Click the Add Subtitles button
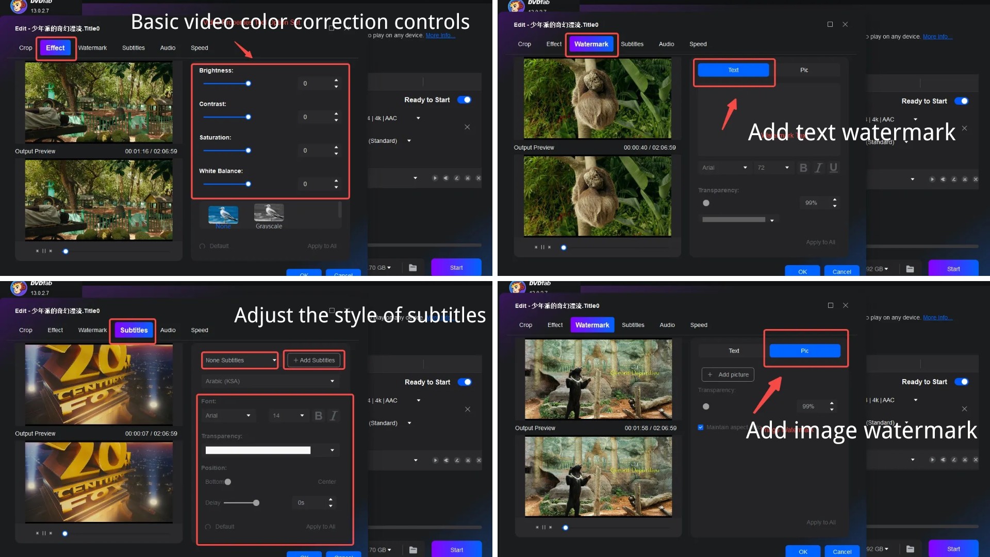990x557 pixels. point(313,360)
